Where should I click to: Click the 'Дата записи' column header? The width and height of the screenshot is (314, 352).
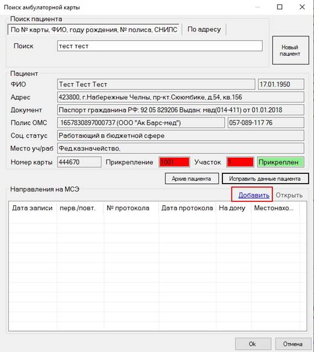(x=33, y=208)
